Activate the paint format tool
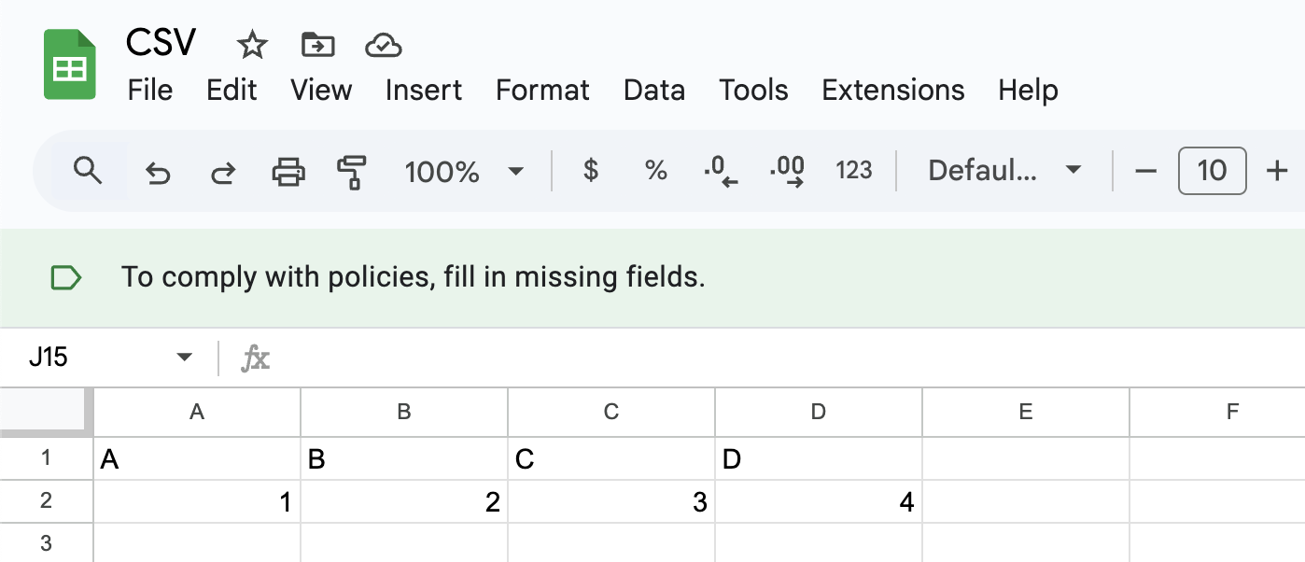 352,172
